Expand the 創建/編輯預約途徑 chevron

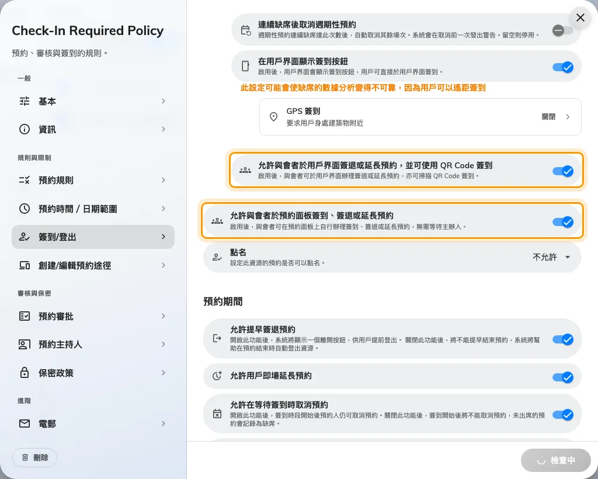click(164, 265)
